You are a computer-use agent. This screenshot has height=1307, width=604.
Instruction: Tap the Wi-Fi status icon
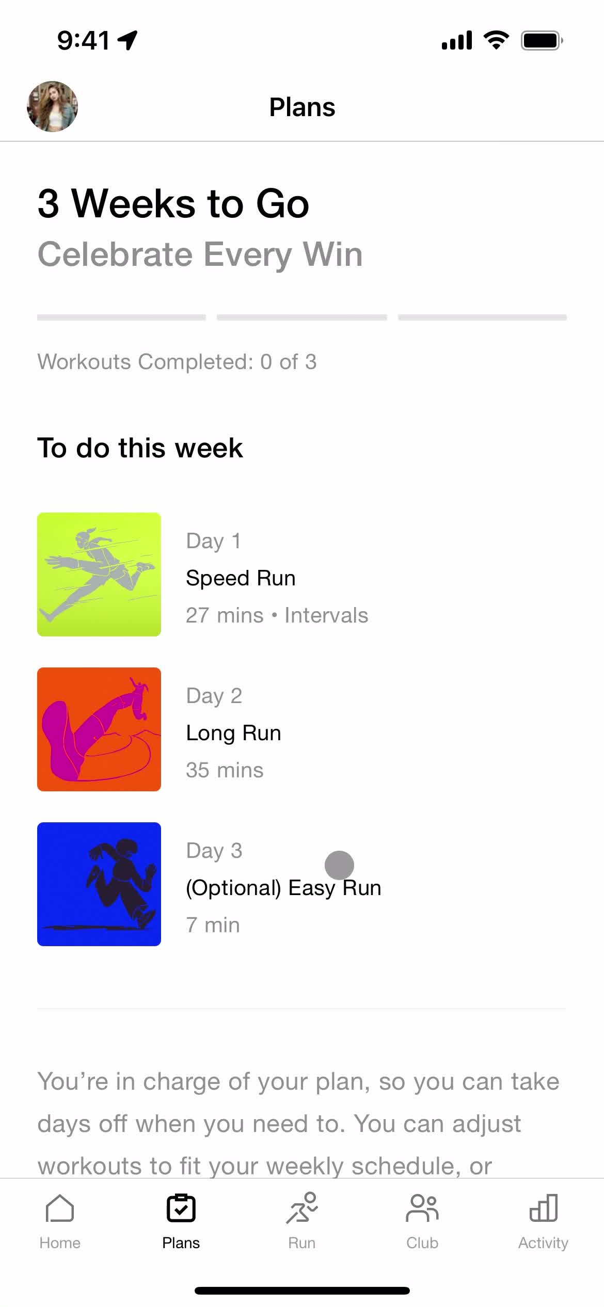coord(496,40)
